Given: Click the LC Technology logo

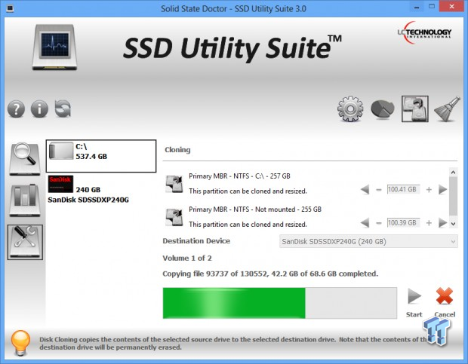Looking at the screenshot, I should 424,32.
